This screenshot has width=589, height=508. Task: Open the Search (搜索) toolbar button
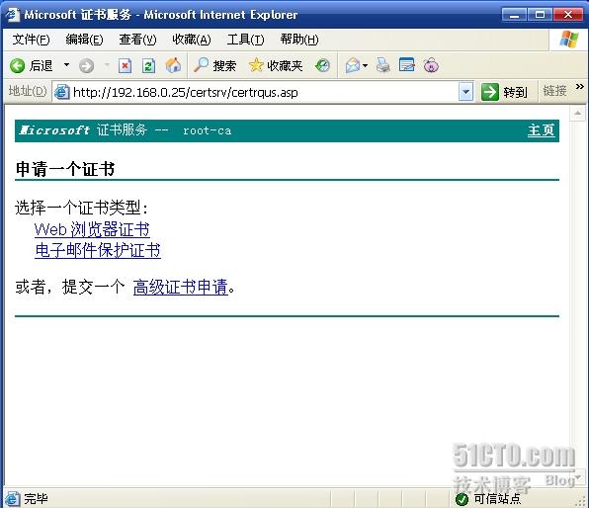214,66
